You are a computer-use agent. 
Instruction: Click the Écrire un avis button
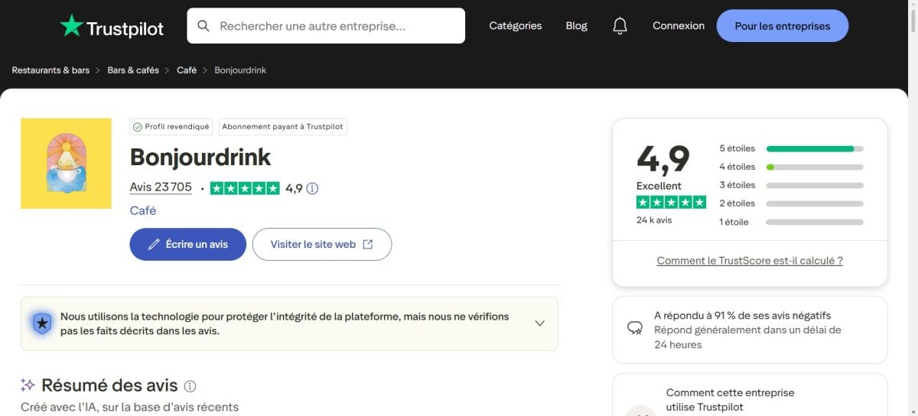pos(188,245)
